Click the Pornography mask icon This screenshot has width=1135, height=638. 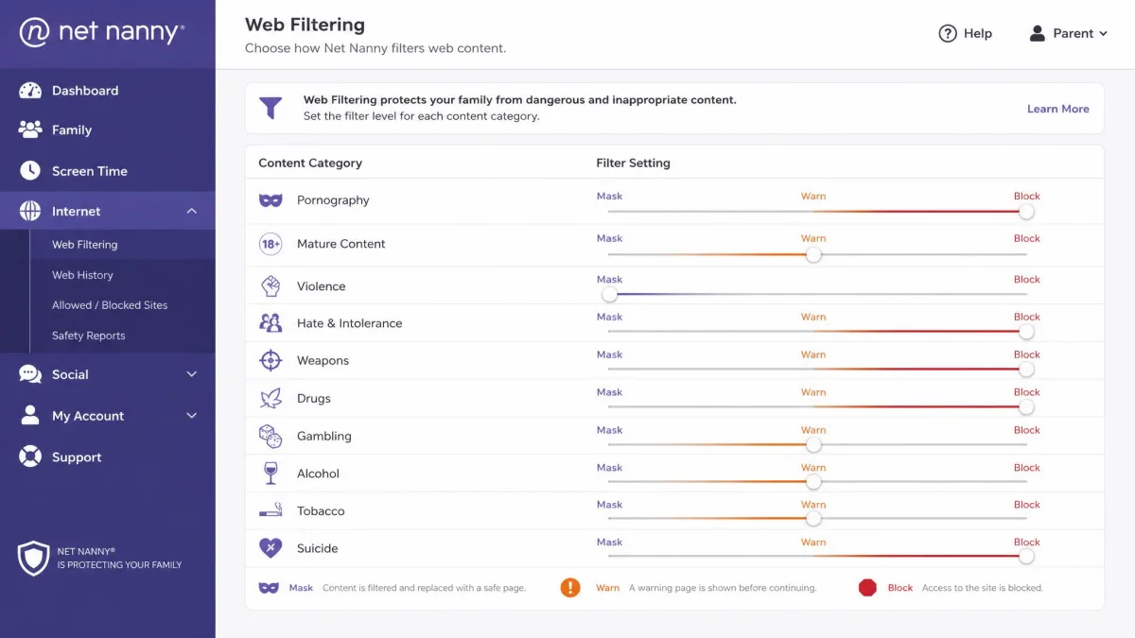pyautogui.click(x=271, y=200)
